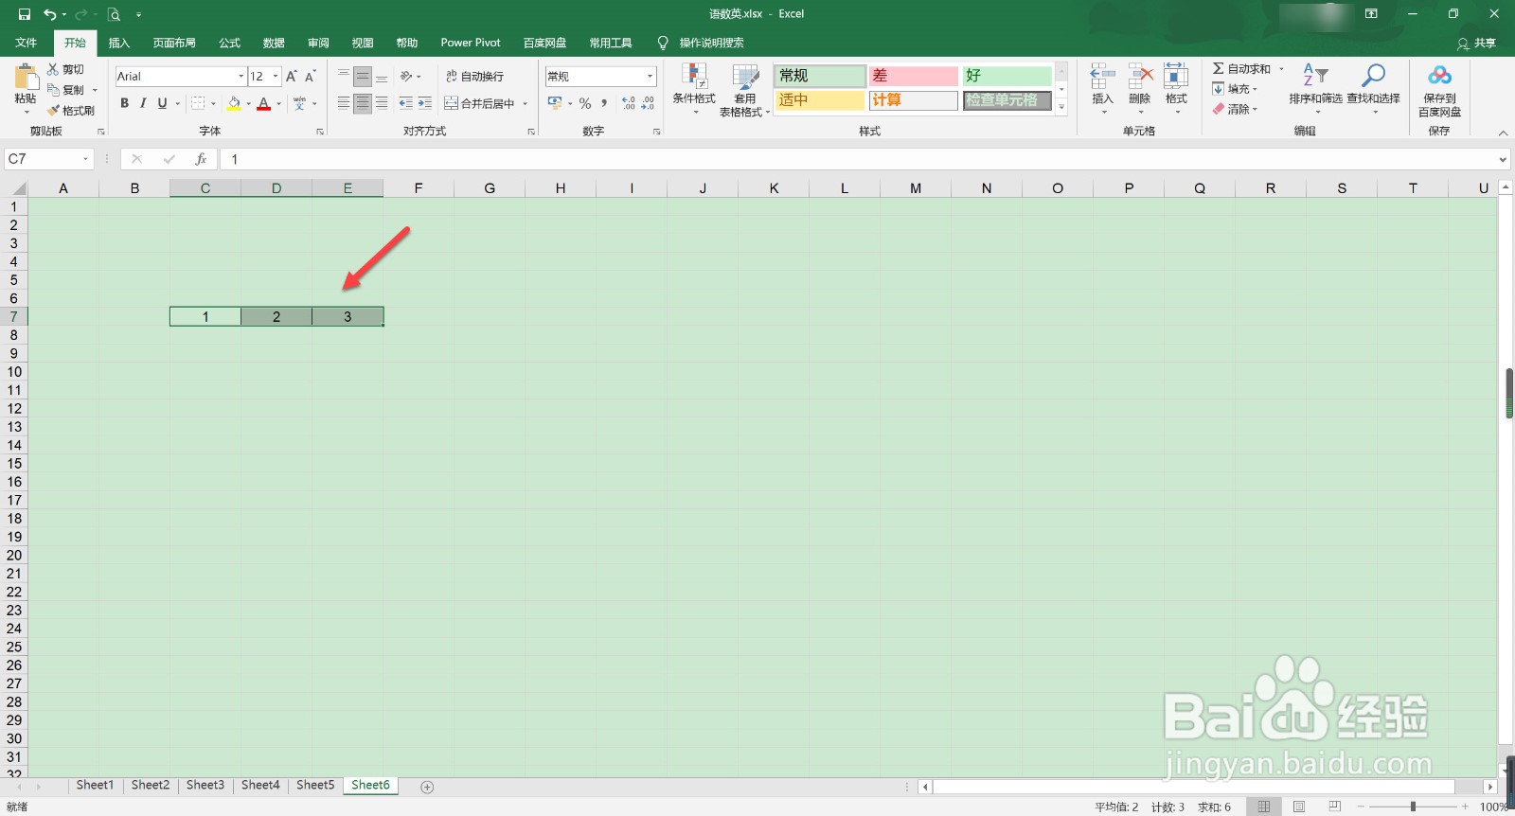This screenshot has width=1515, height=816.
Task: Click the Format as Table icon
Action: 745,78
